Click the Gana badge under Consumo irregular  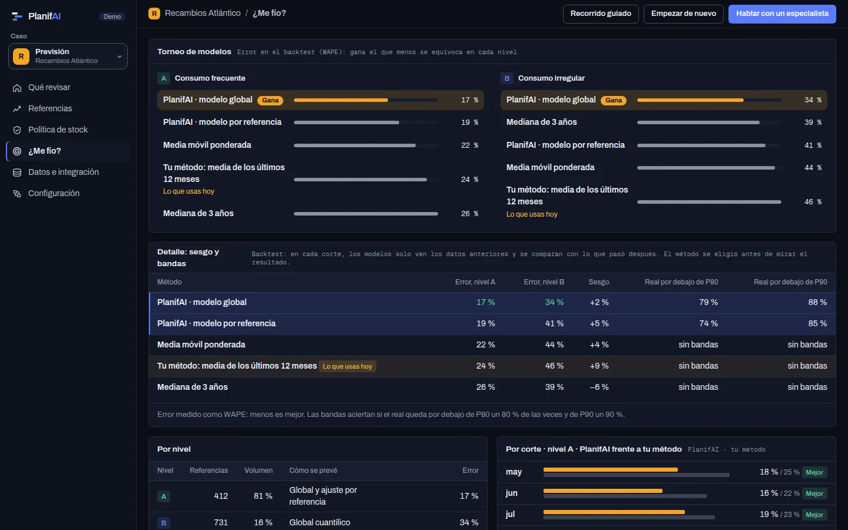pyautogui.click(x=614, y=101)
